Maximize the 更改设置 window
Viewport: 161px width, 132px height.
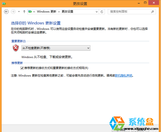145,3
